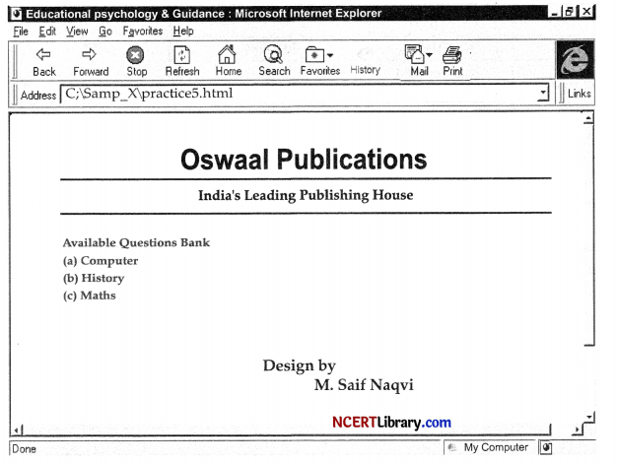This screenshot has width=617, height=464.
Task: Select the (a) Computer list item
Action: (x=101, y=261)
